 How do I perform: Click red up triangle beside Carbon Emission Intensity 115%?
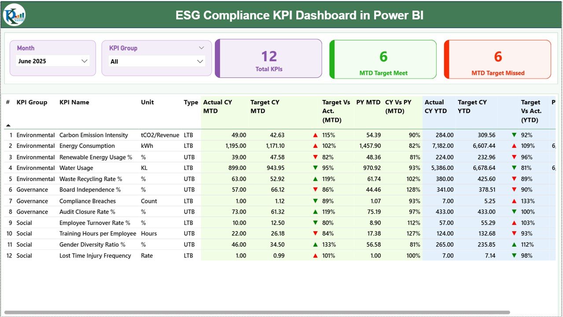pyautogui.click(x=314, y=135)
